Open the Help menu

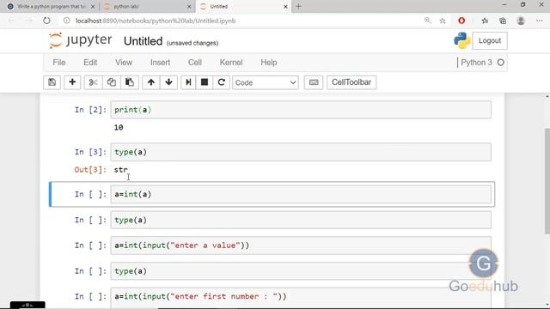click(x=269, y=63)
